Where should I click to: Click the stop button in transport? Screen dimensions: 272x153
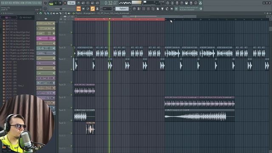point(60,3)
